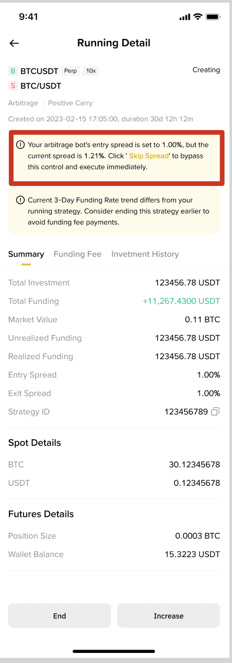Tap the cellular signal icon
Screen dimensions: 232x663
185,17
